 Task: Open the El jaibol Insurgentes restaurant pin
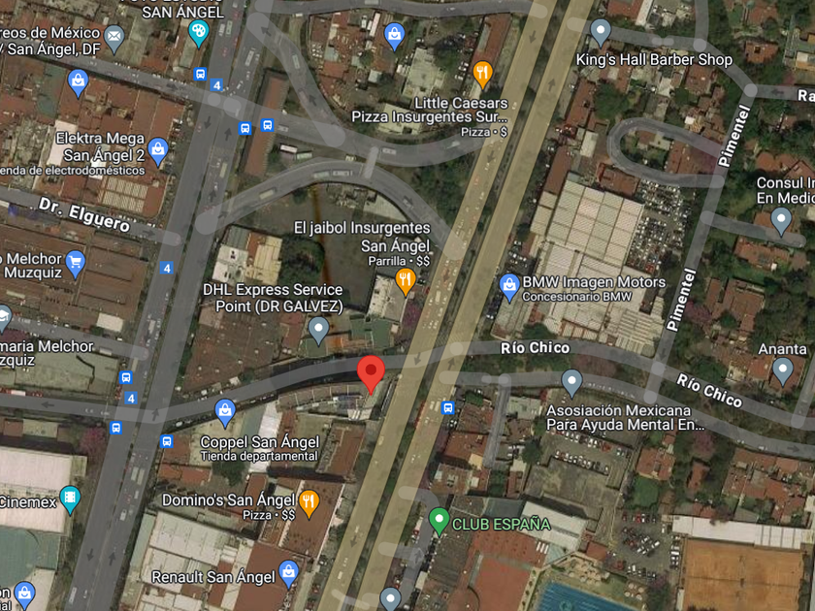405,281
